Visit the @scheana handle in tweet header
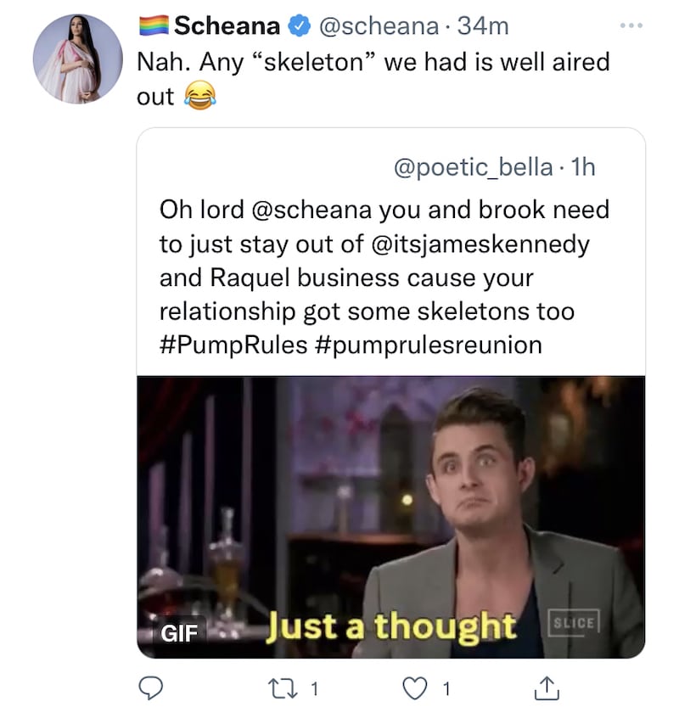Viewport: 679px width, 707px height. click(375, 27)
